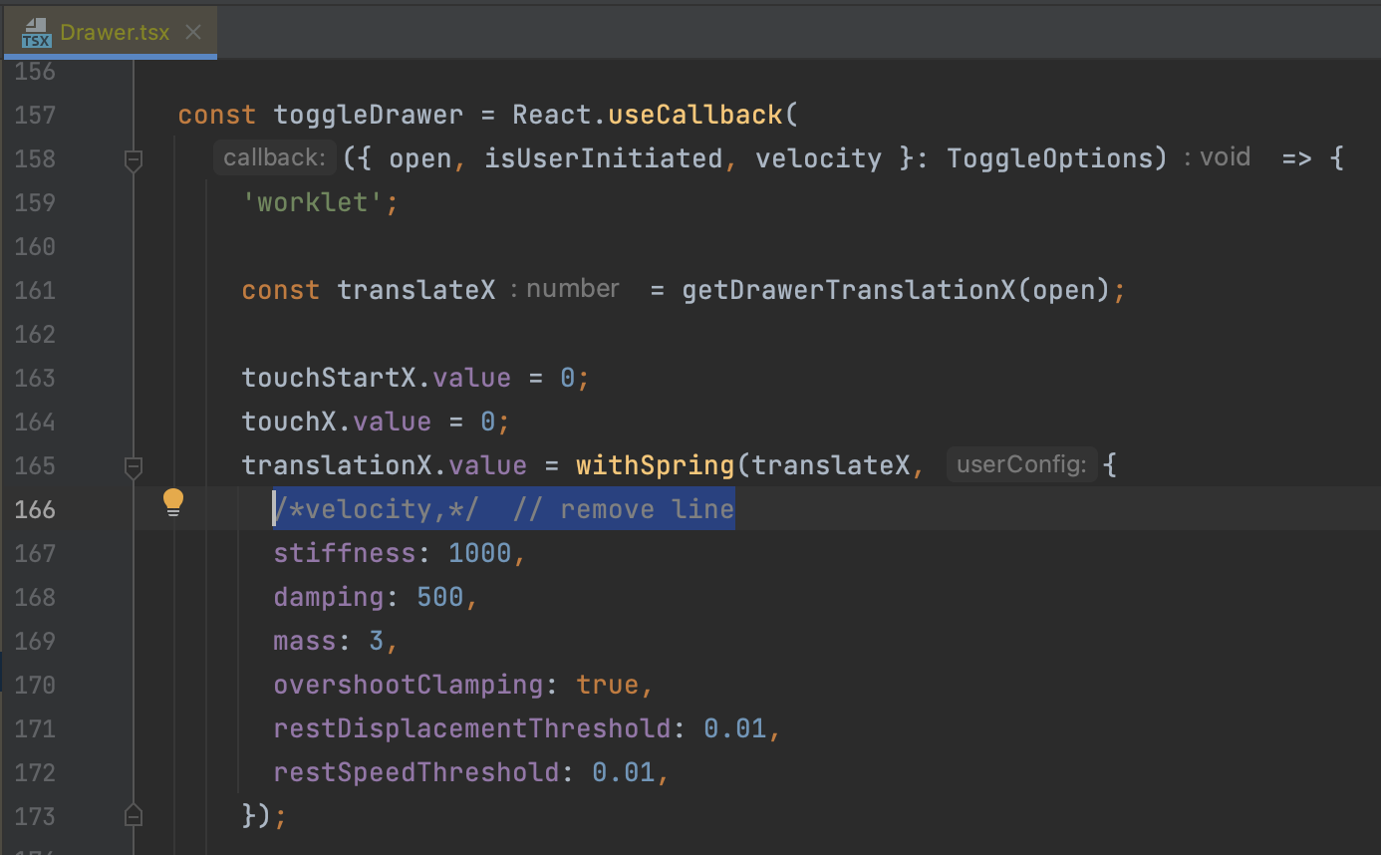Close the Drawer.tsx tab
The image size is (1381, 855).
pos(193,32)
